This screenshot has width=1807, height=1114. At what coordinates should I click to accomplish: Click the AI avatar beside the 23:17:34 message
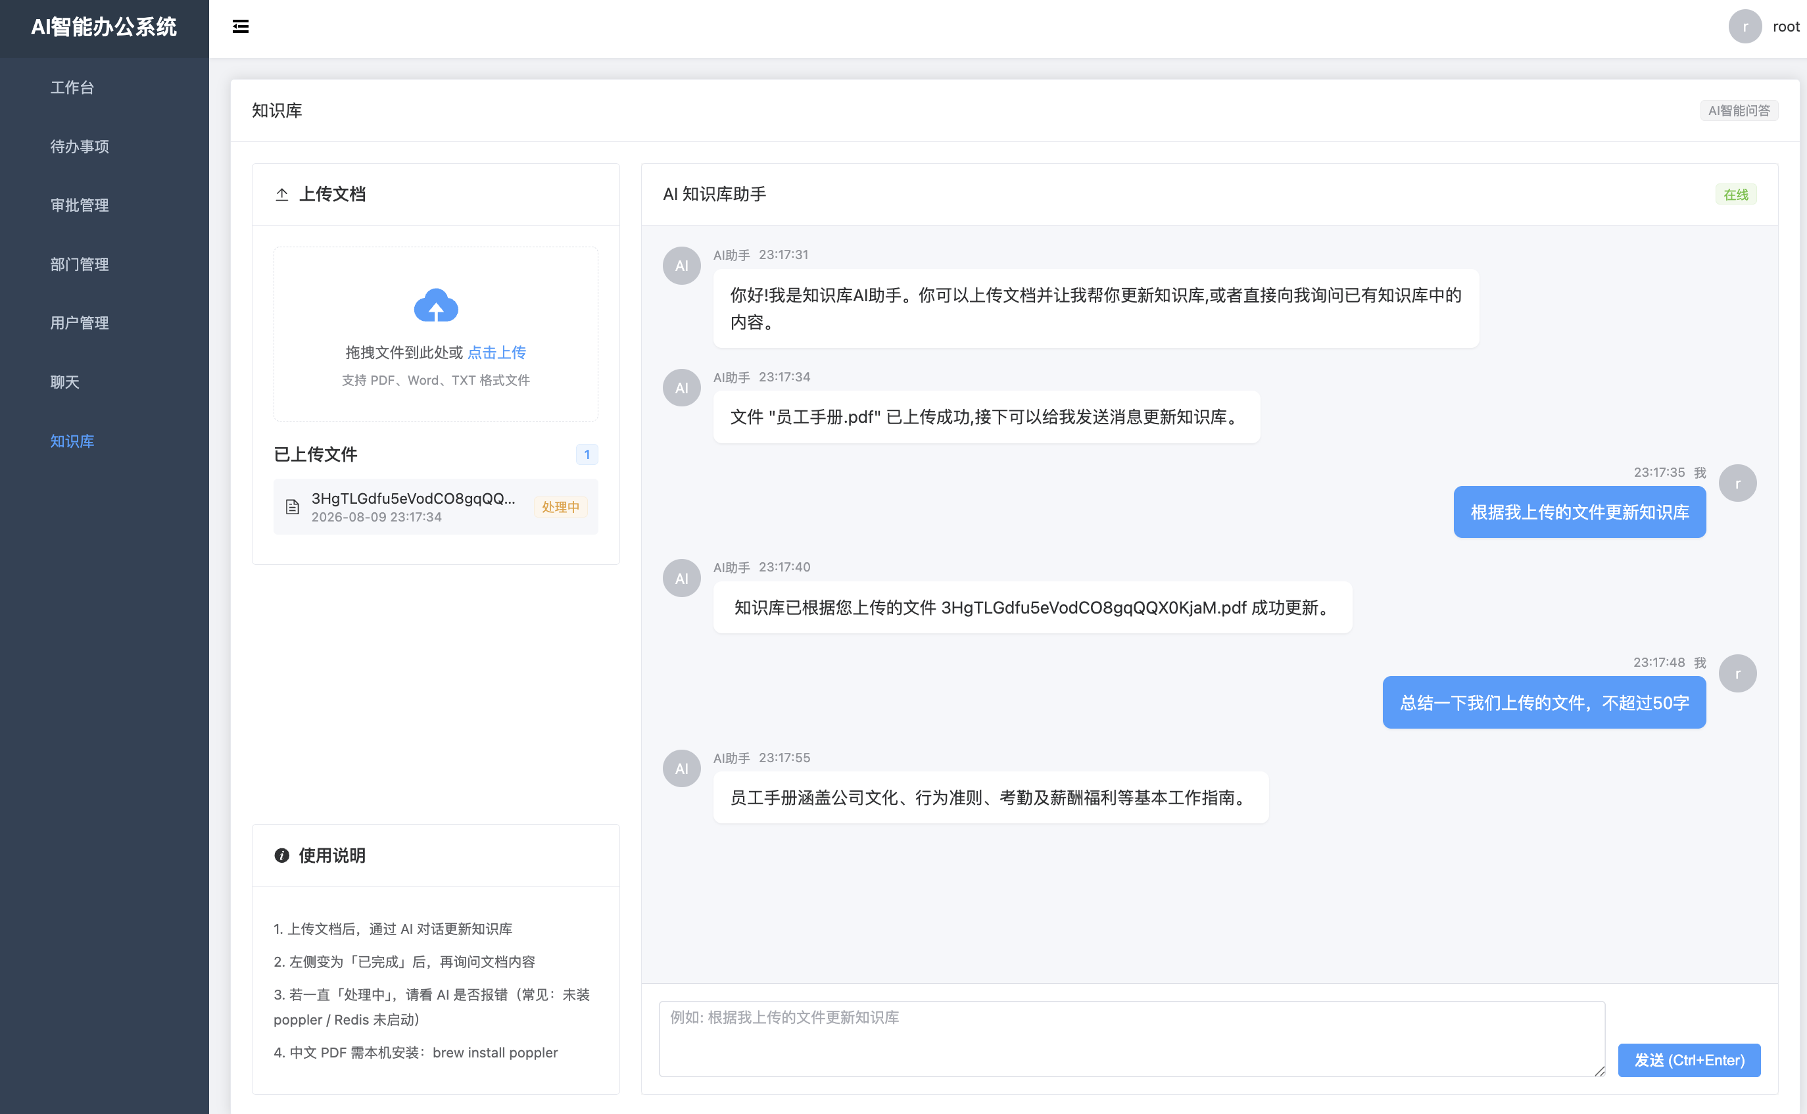[681, 387]
